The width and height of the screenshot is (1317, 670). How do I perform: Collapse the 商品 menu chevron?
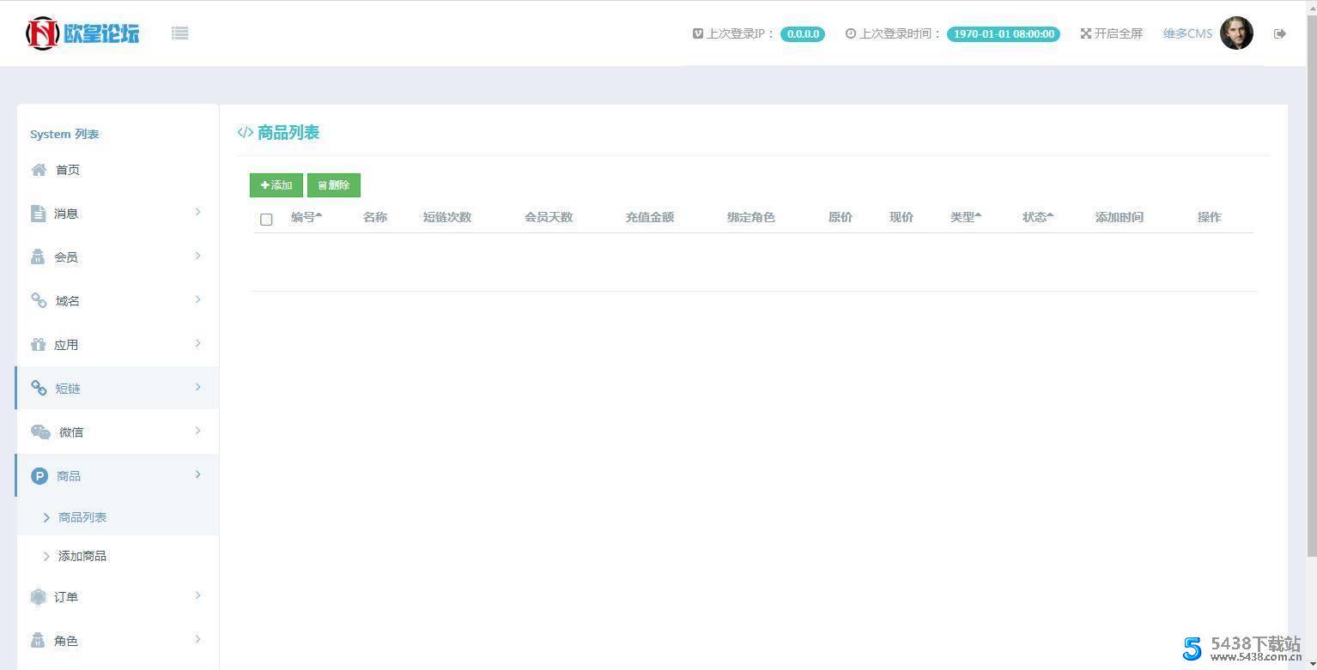(198, 474)
